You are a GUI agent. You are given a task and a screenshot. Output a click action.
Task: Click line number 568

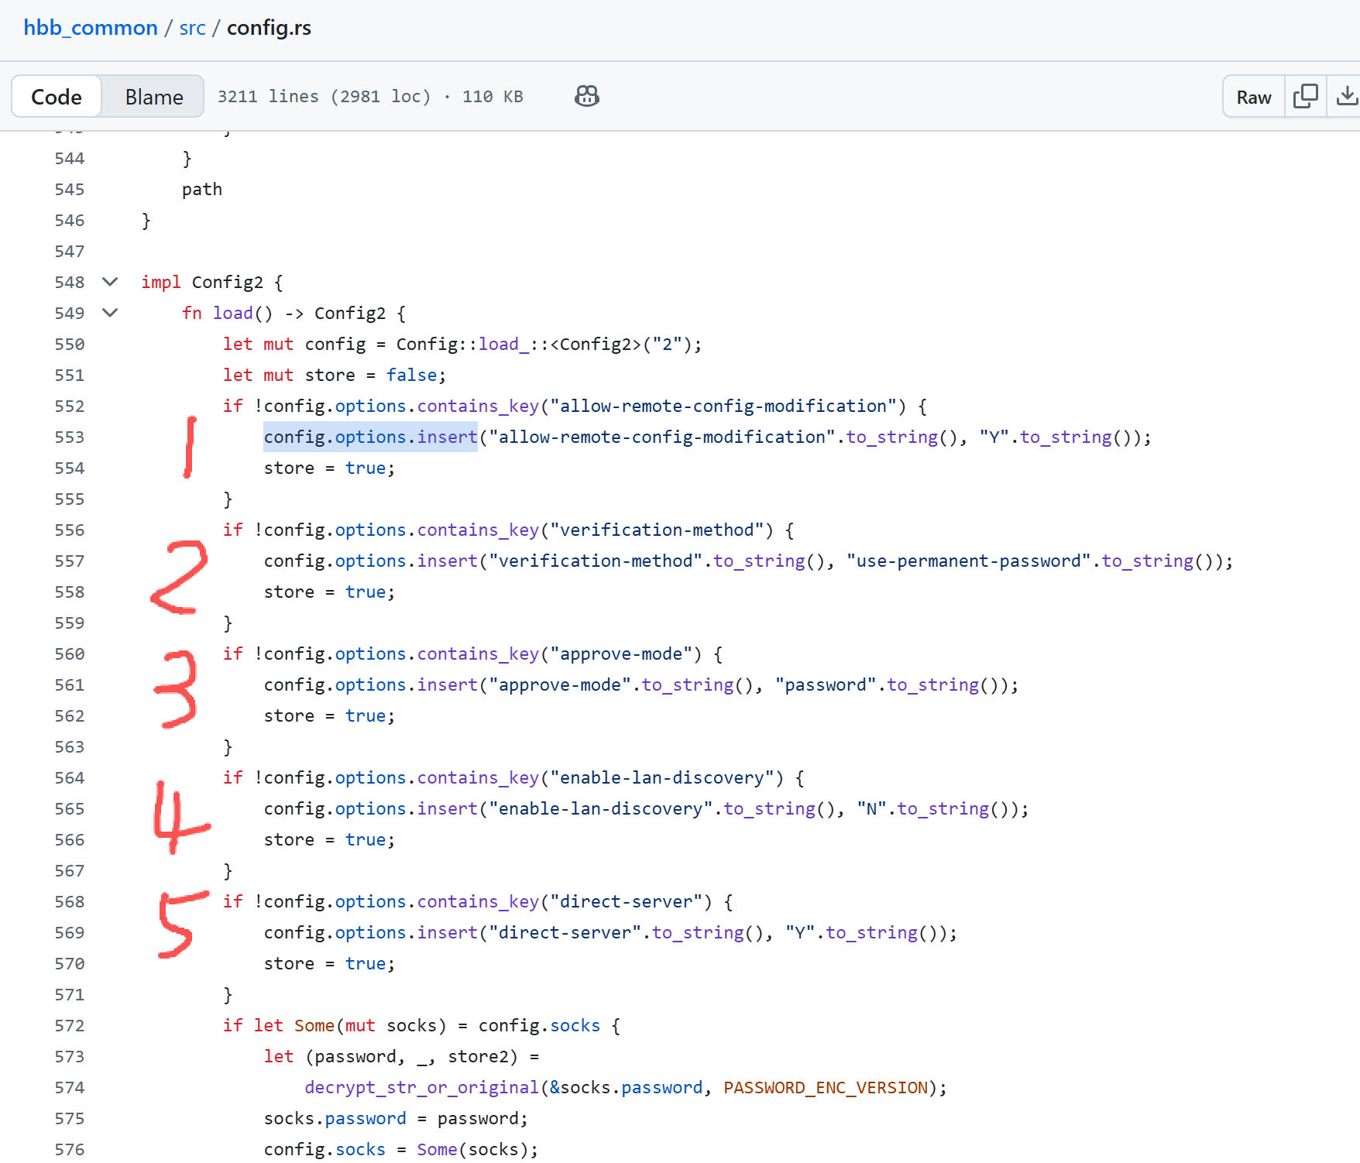coord(70,902)
